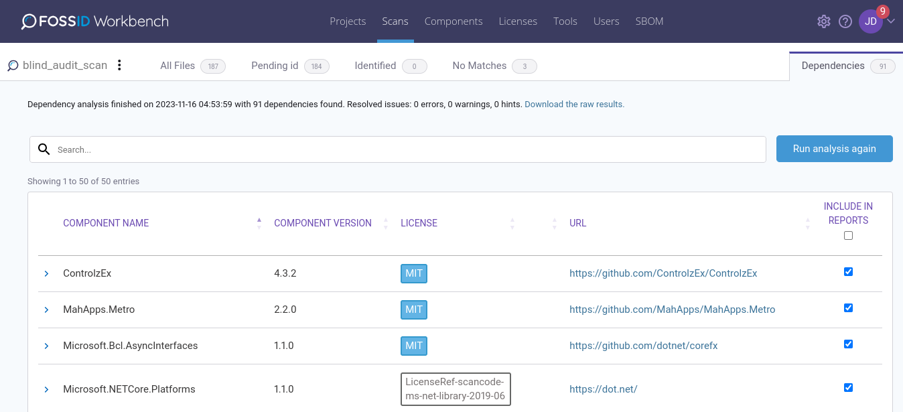Switch to the No Matches tab

[494, 66]
